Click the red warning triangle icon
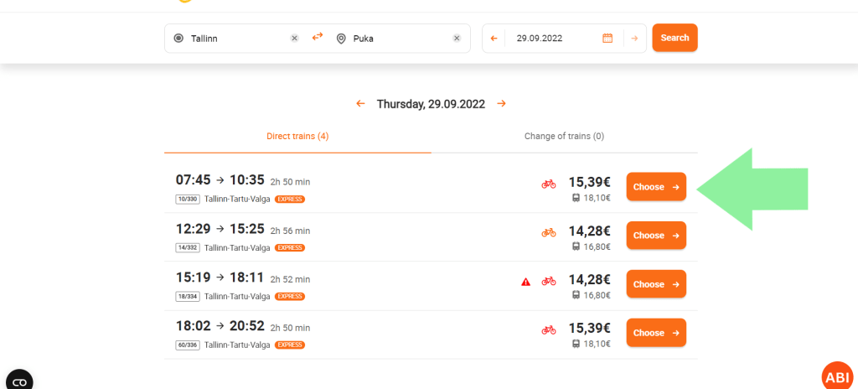Viewport: 858px width, 389px height. pyautogui.click(x=526, y=282)
